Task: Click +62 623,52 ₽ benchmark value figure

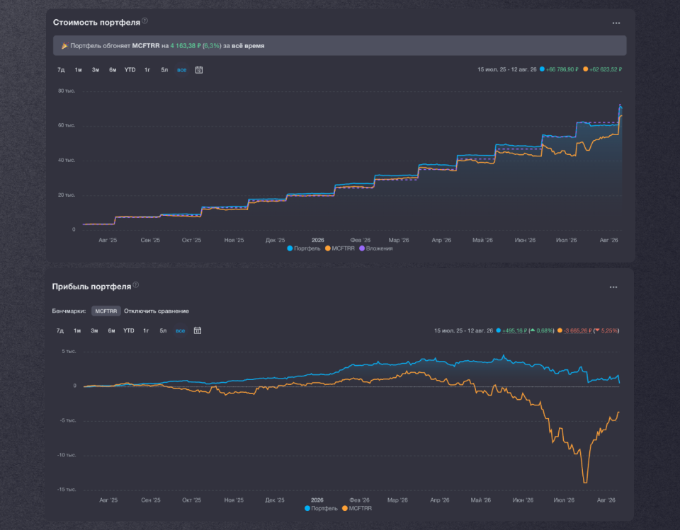Action: point(606,69)
